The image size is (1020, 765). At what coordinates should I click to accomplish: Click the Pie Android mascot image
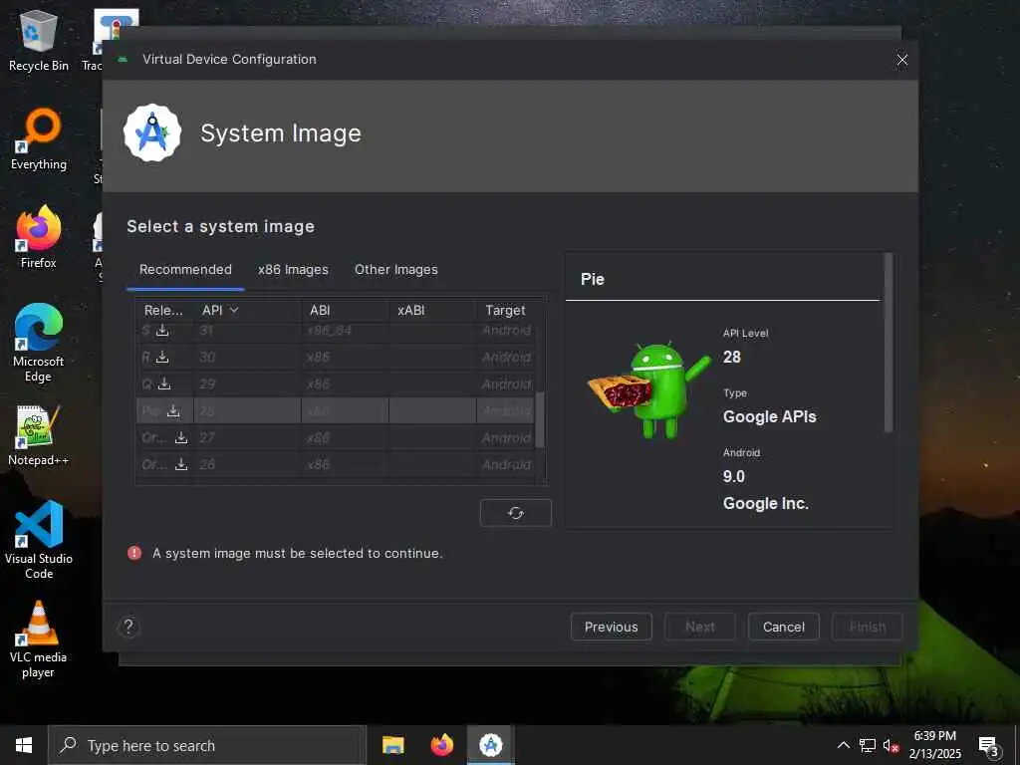coord(648,390)
